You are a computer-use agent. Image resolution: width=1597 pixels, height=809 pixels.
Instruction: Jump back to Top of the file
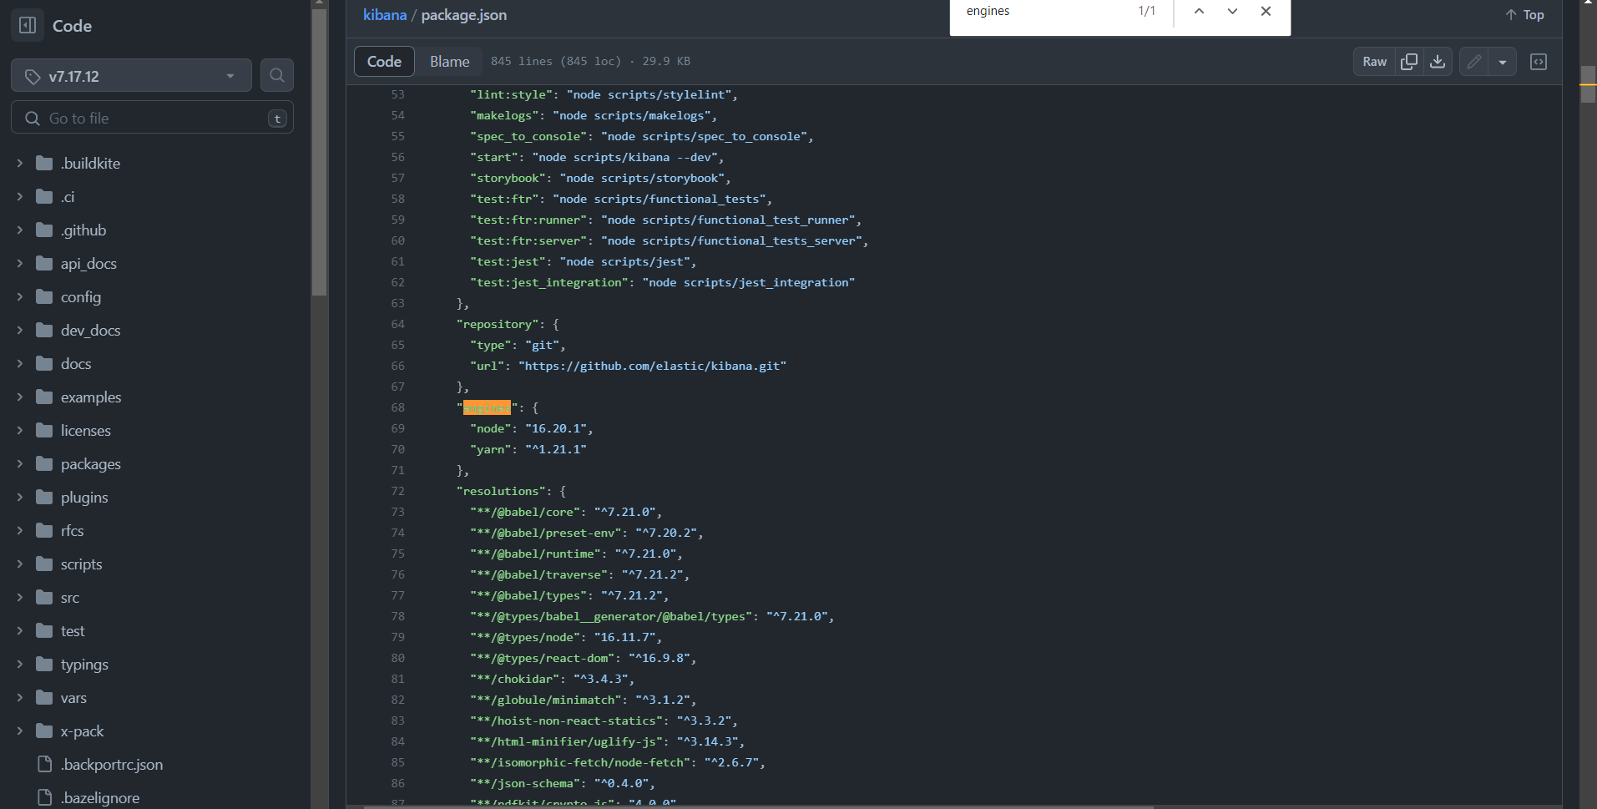[x=1525, y=14]
